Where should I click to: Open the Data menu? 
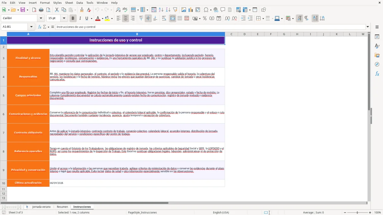[80, 3]
